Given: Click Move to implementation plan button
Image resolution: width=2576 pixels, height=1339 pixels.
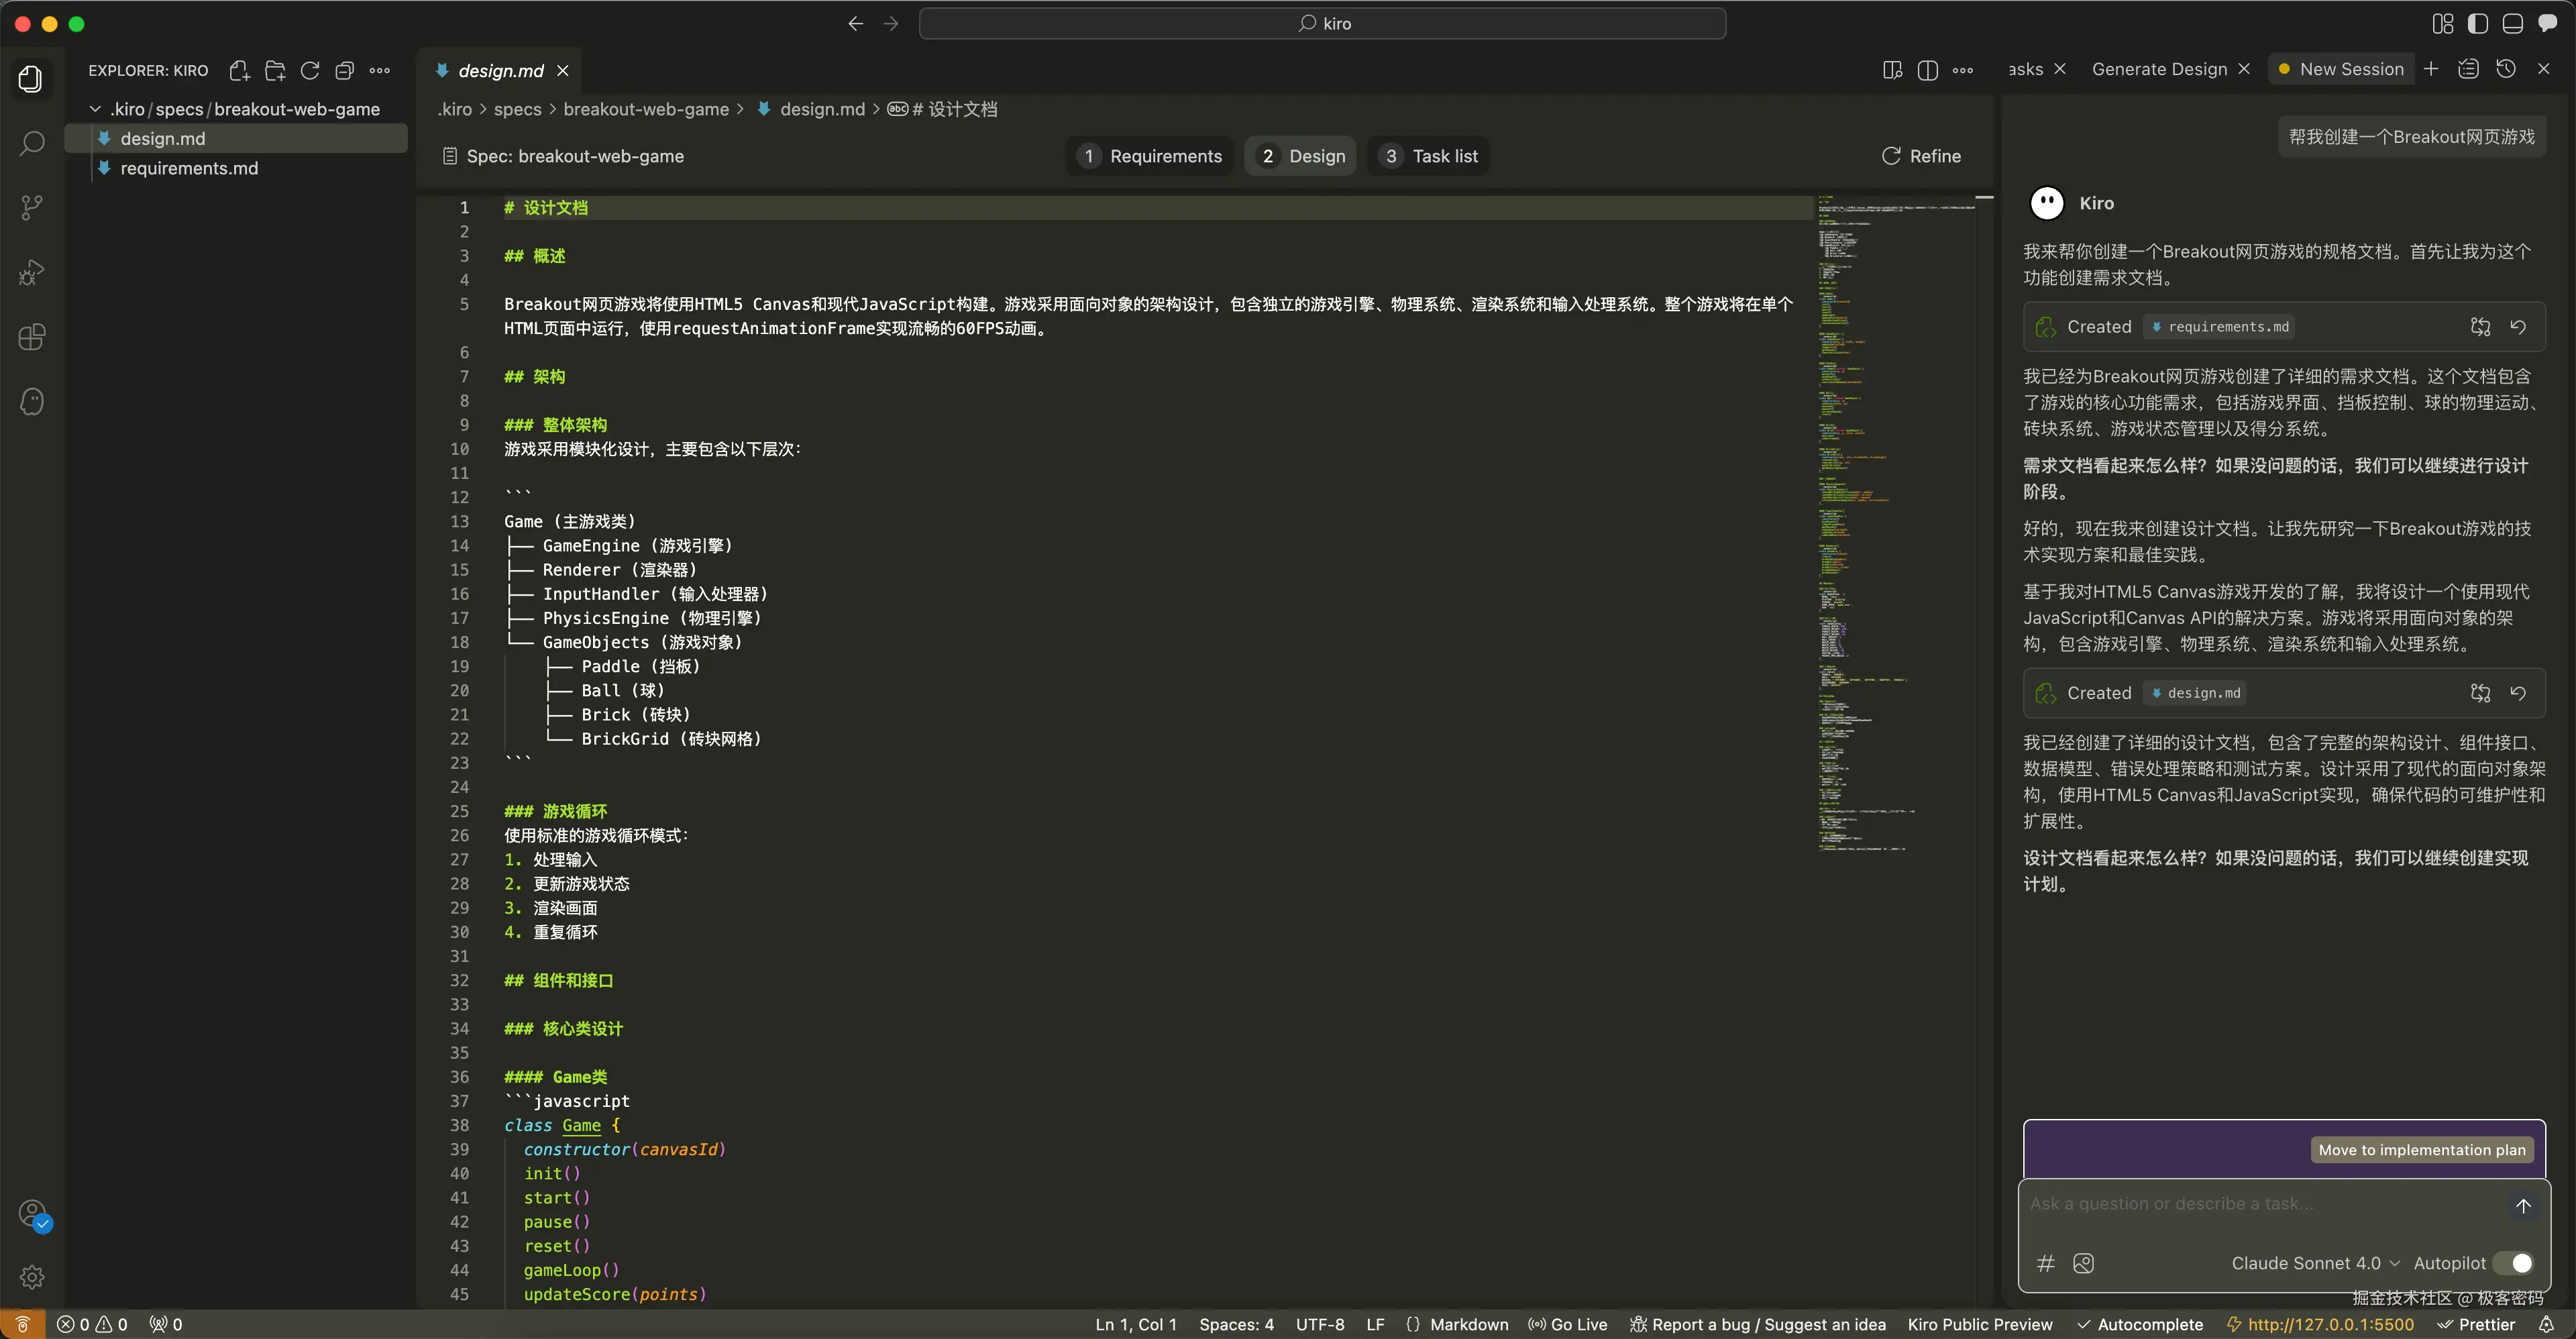Looking at the screenshot, I should coord(2421,1150).
